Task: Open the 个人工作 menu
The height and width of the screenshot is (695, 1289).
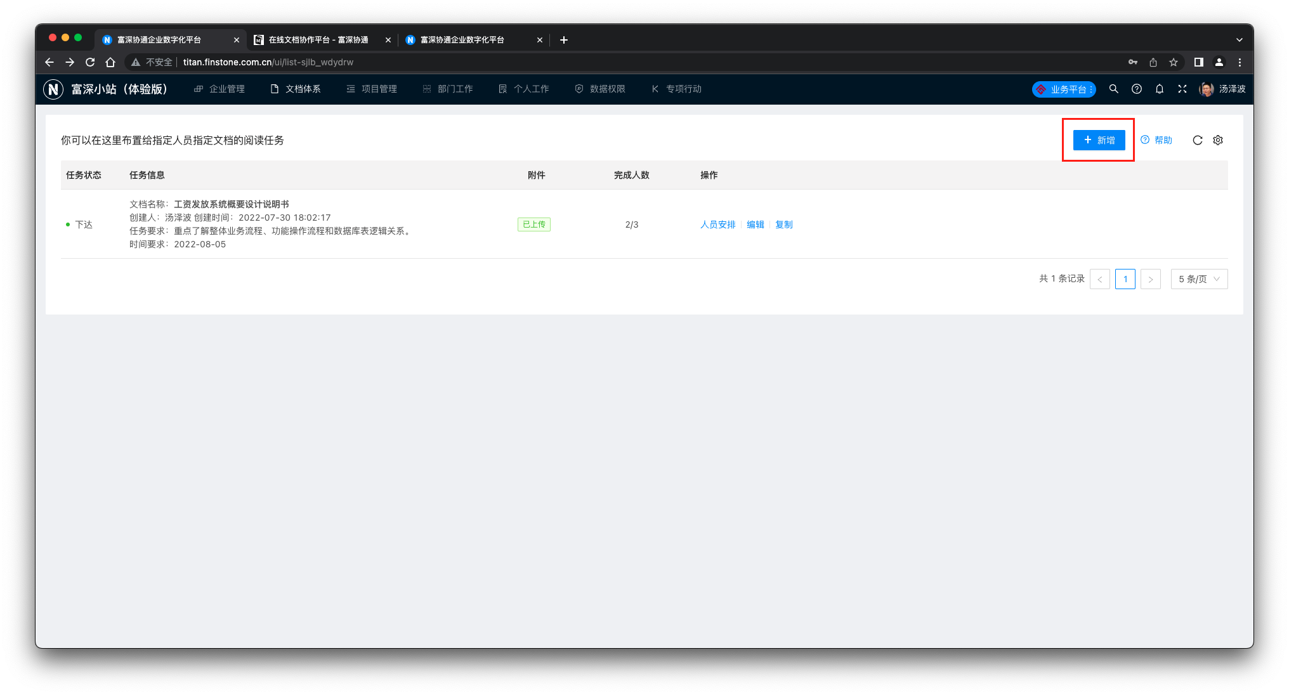Action: [x=524, y=89]
